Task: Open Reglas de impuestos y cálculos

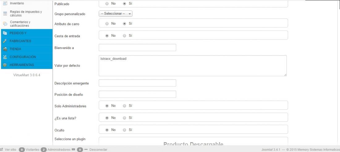Action: point(26,14)
